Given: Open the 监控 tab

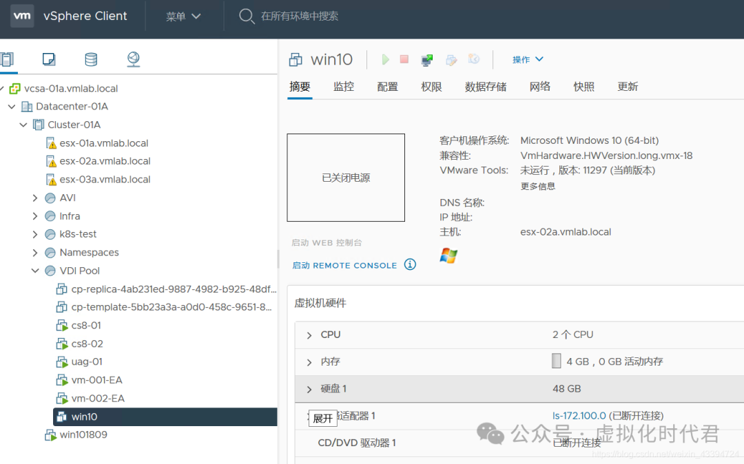Looking at the screenshot, I should [x=343, y=86].
